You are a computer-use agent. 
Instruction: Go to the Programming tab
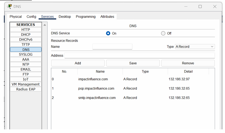(x=86, y=17)
